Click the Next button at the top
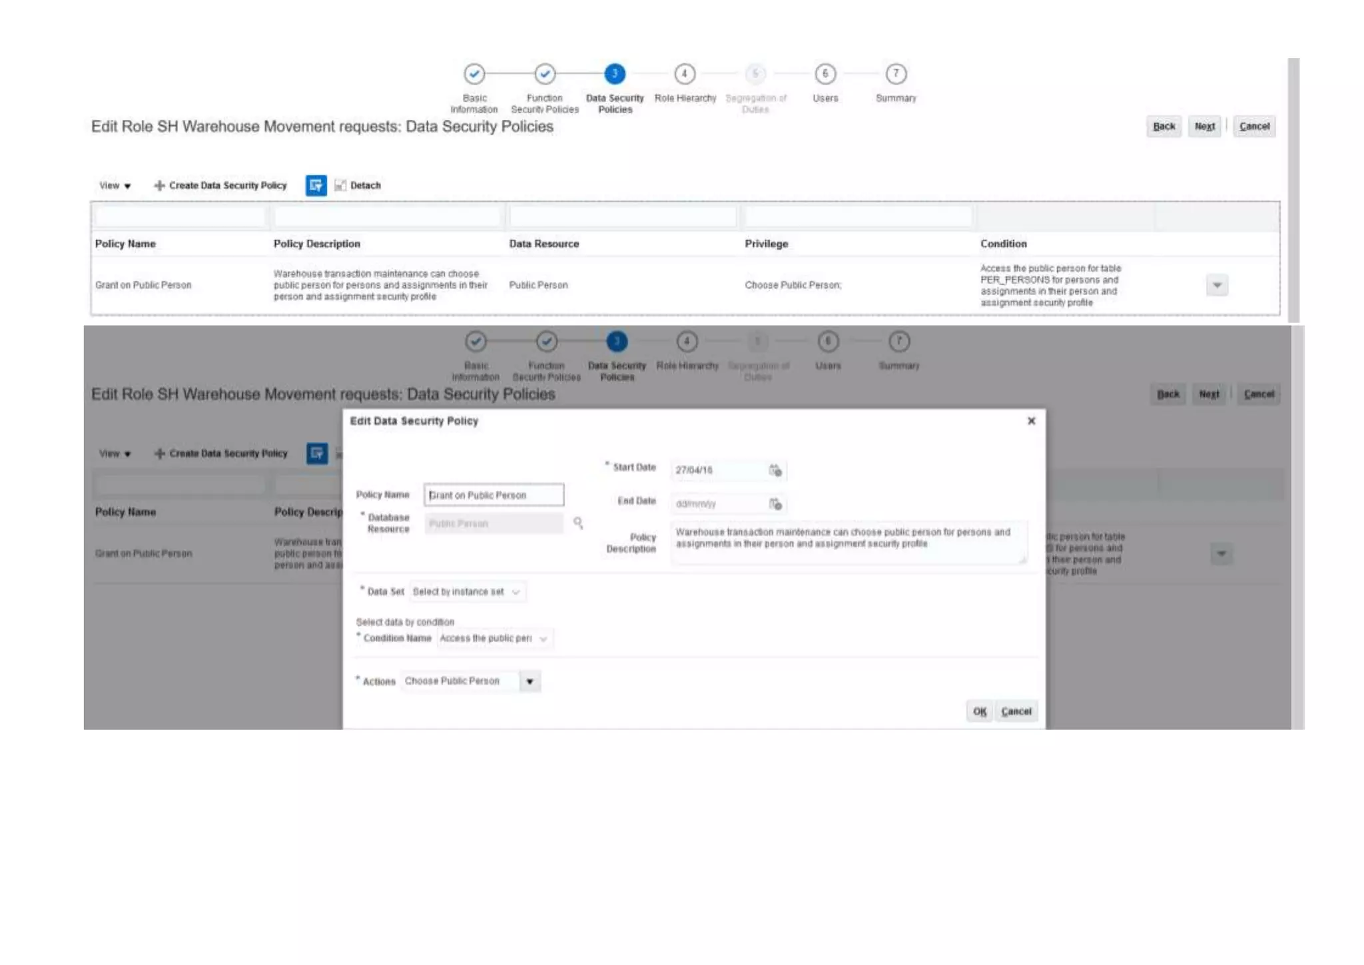Image resolution: width=1364 pixels, height=965 pixels. pyautogui.click(x=1204, y=126)
